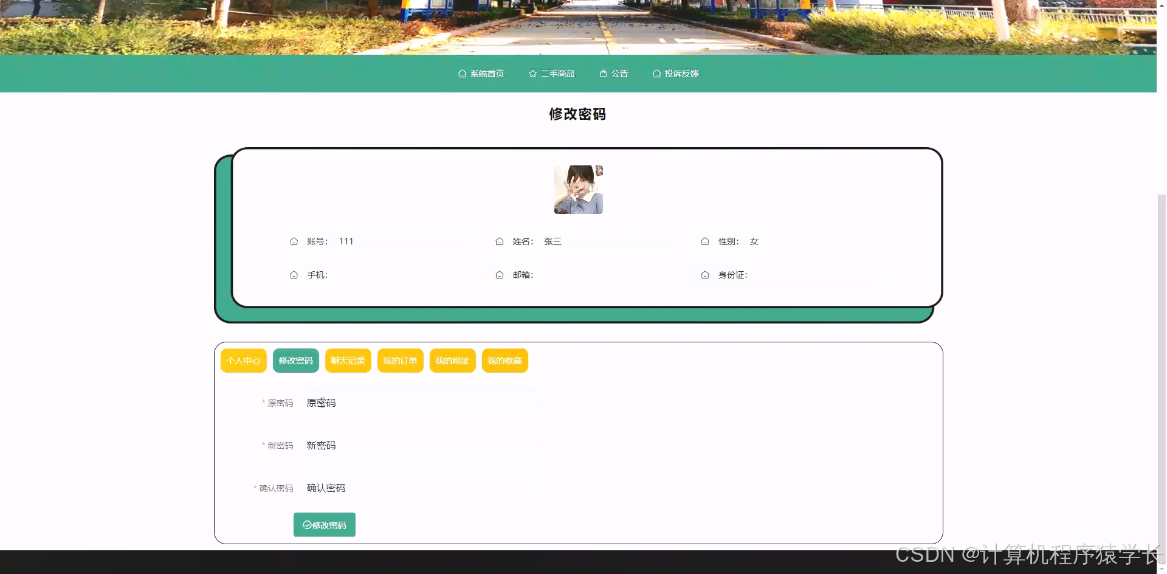Click the star icon beside 二手商品
The width and height of the screenshot is (1167, 574).
532,73
